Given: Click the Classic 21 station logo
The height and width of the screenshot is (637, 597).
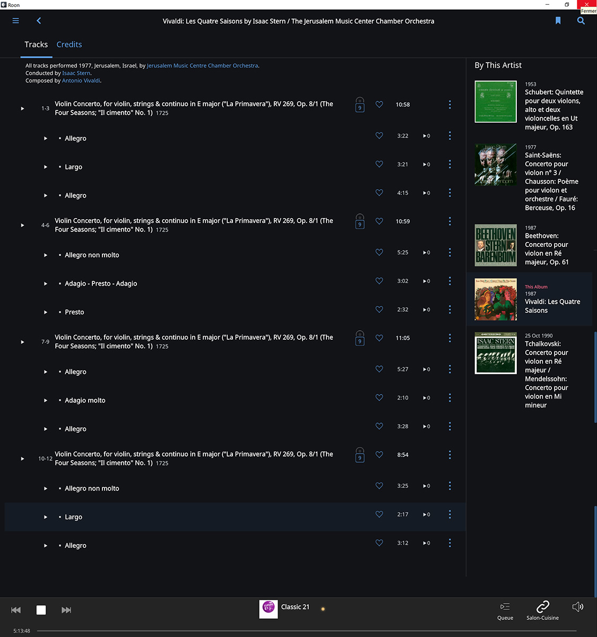Looking at the screenshot, I should tap(269, 609).
